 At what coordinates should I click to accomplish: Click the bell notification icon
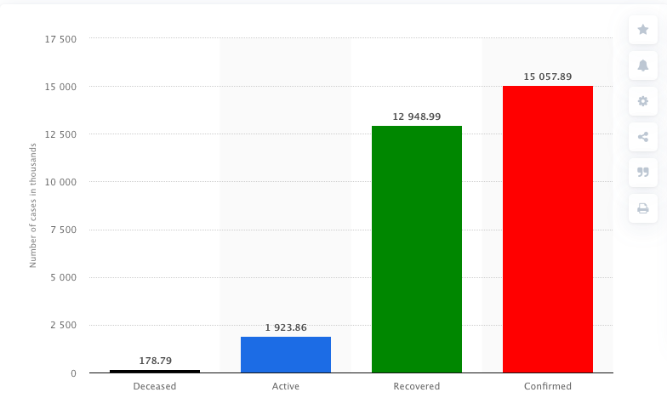pyautogui.click(x=643, y=65)
